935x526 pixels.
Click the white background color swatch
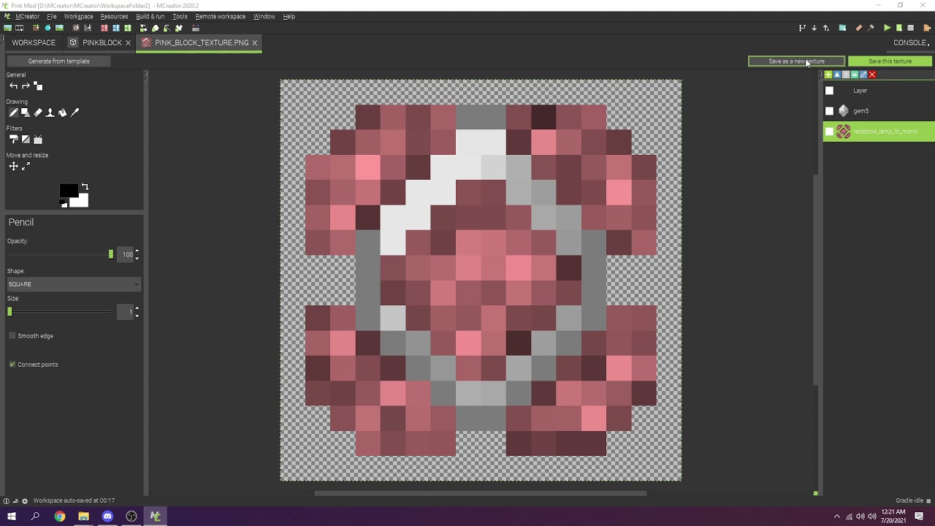[81, 201]
